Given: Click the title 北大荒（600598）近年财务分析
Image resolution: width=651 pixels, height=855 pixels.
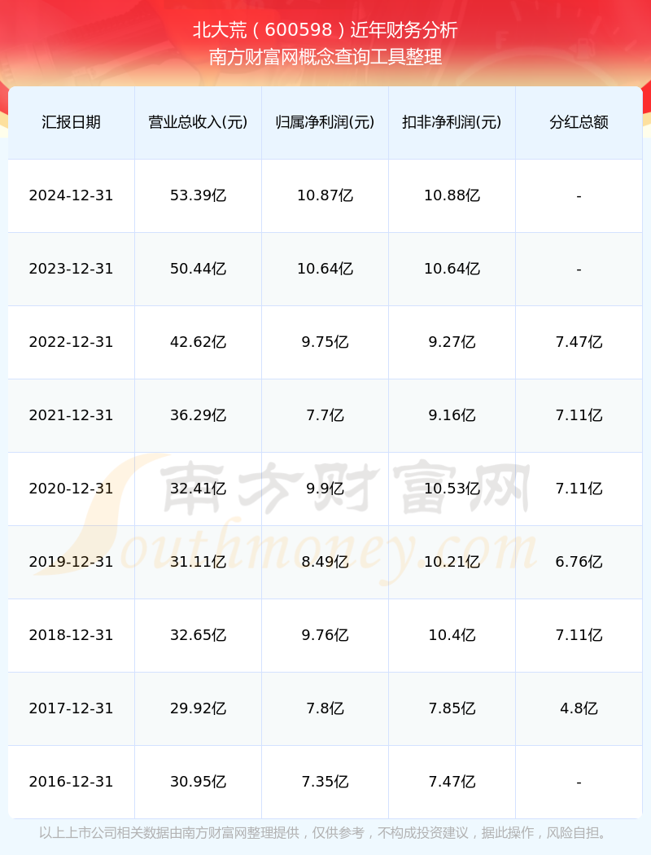Looking at the screenshot, I should coord(325,30).
